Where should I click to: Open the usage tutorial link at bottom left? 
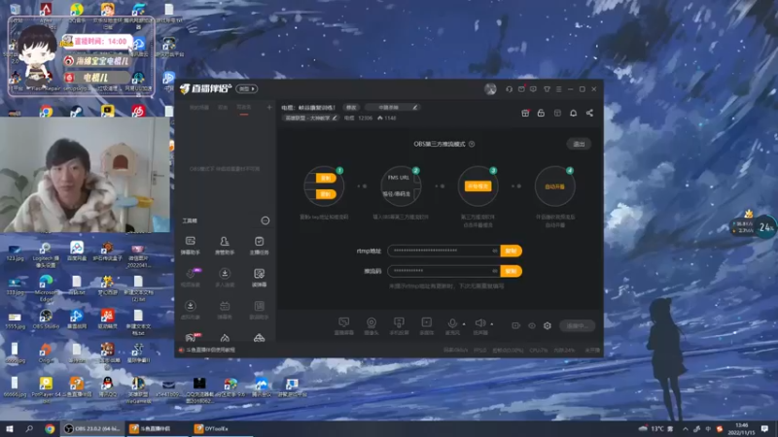click(210, 350)
